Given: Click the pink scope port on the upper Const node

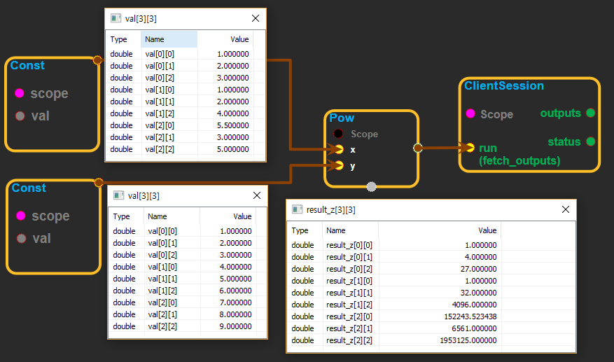Looking at the screenshot, I should (x=20, y=93).
